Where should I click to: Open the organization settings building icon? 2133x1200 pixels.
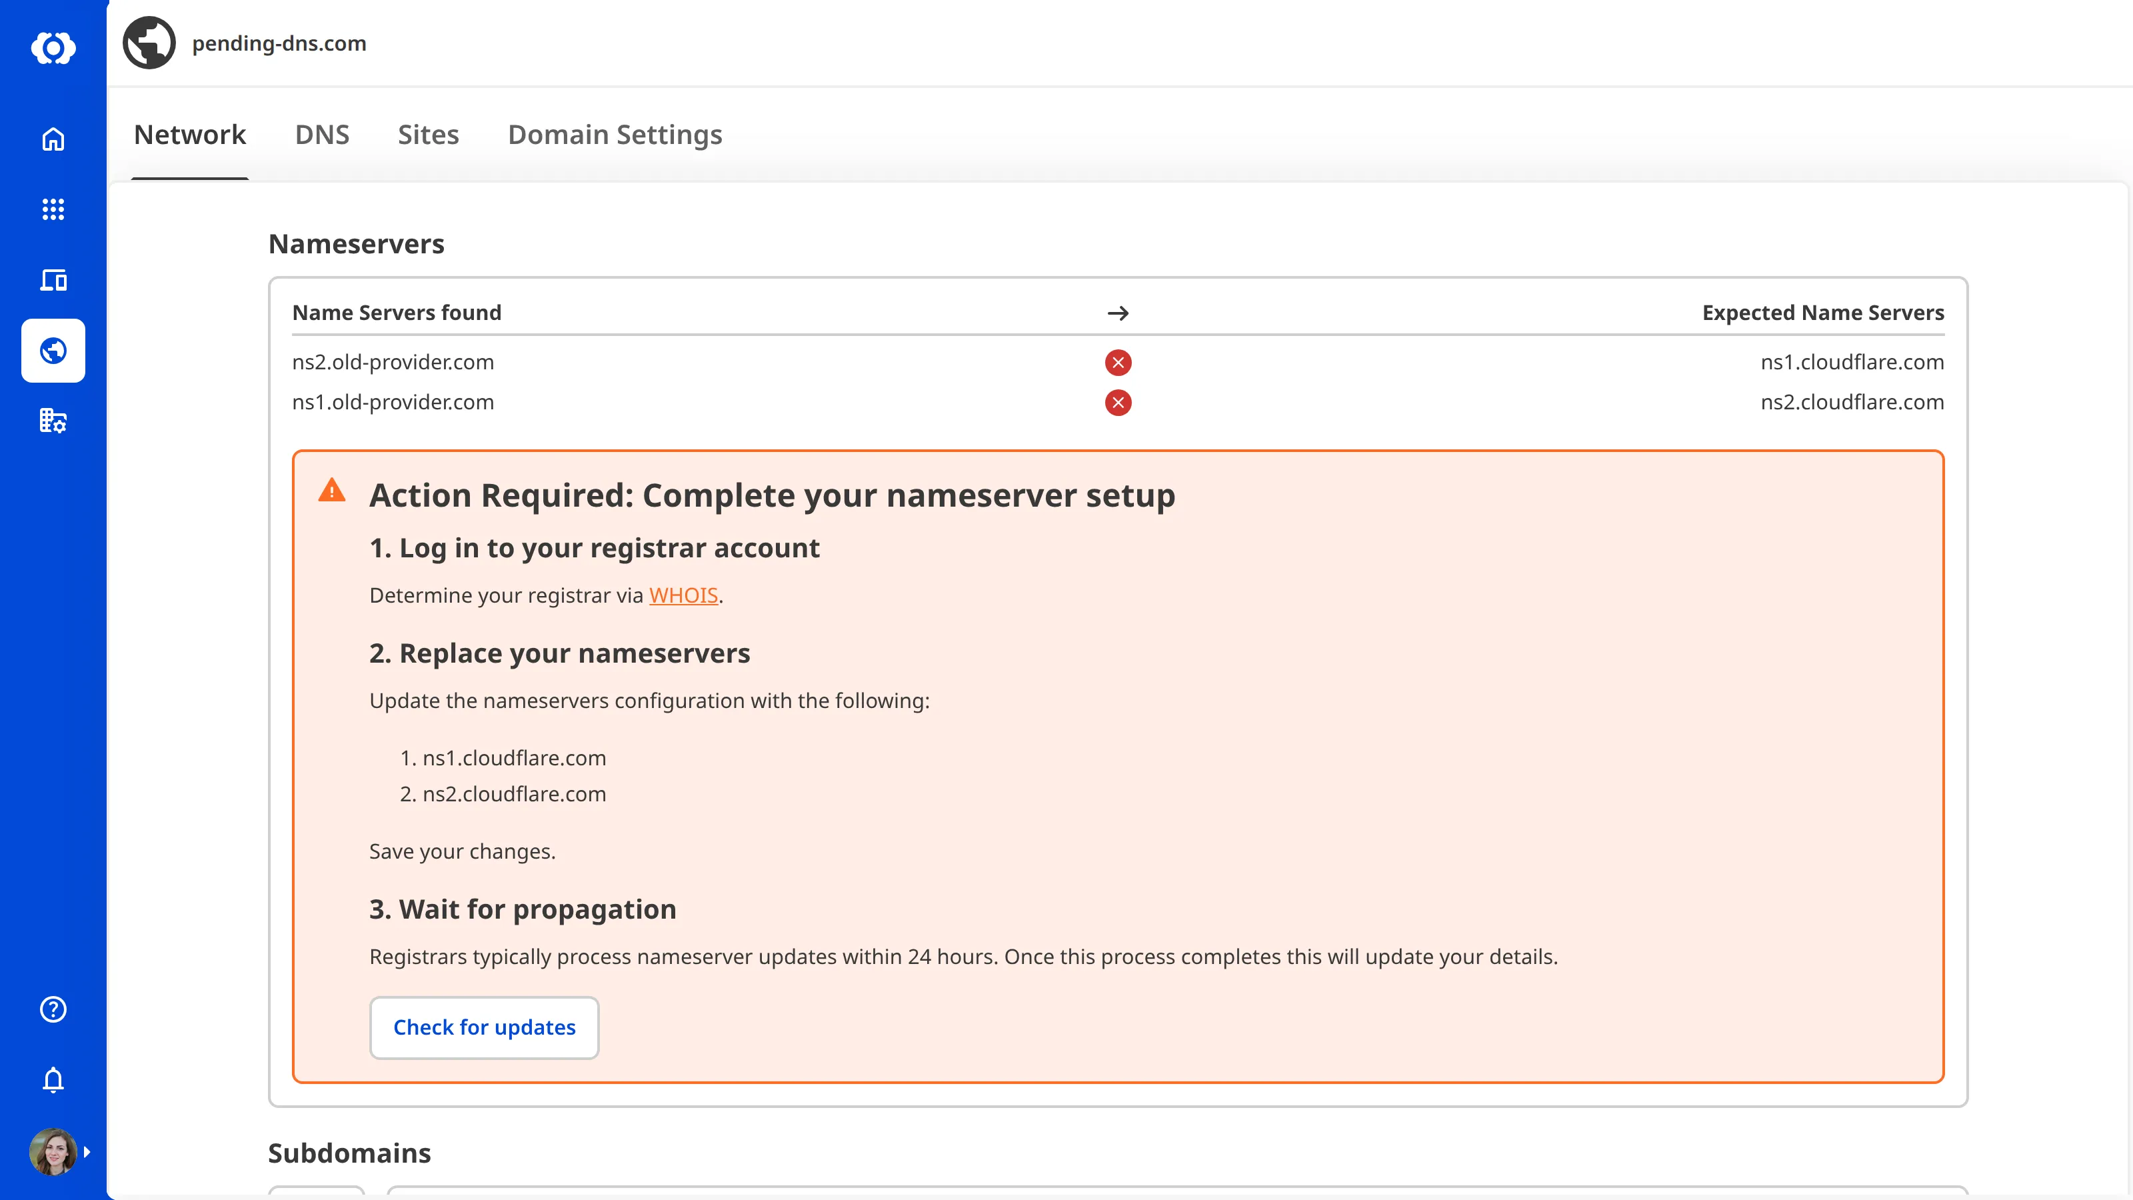tap(53, 421)
